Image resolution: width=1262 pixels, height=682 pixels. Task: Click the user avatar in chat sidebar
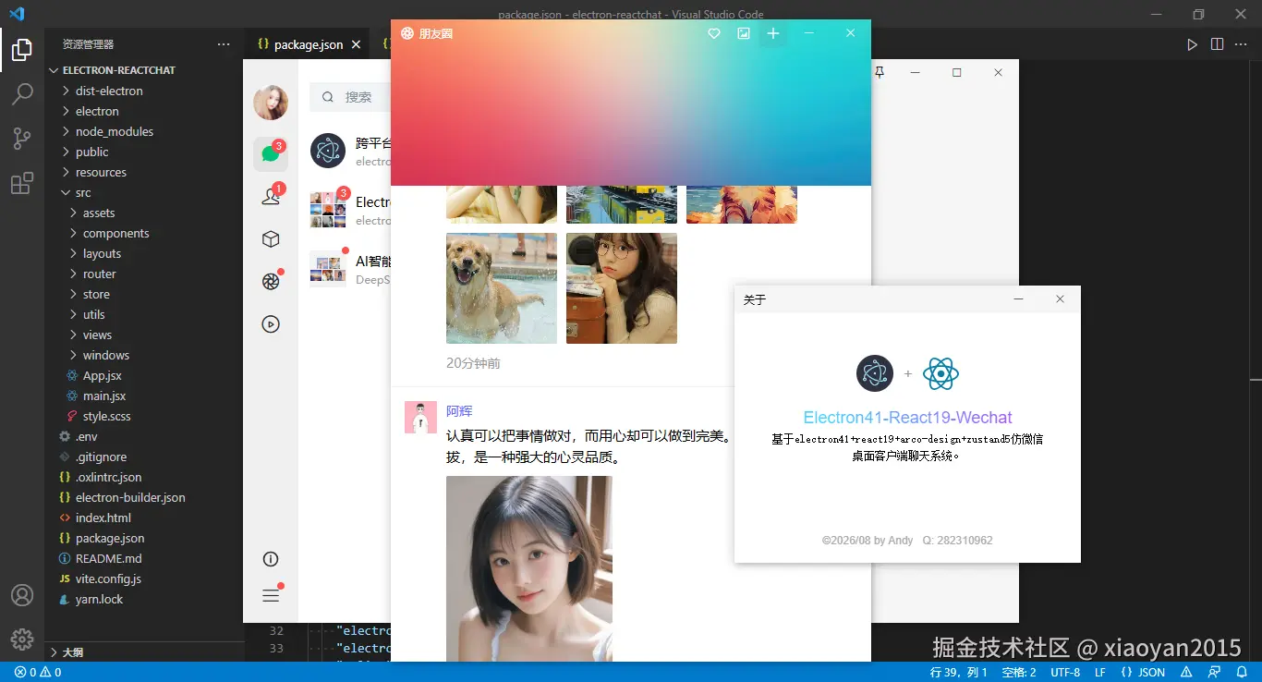pyautogui.click(x=271, y=103)
